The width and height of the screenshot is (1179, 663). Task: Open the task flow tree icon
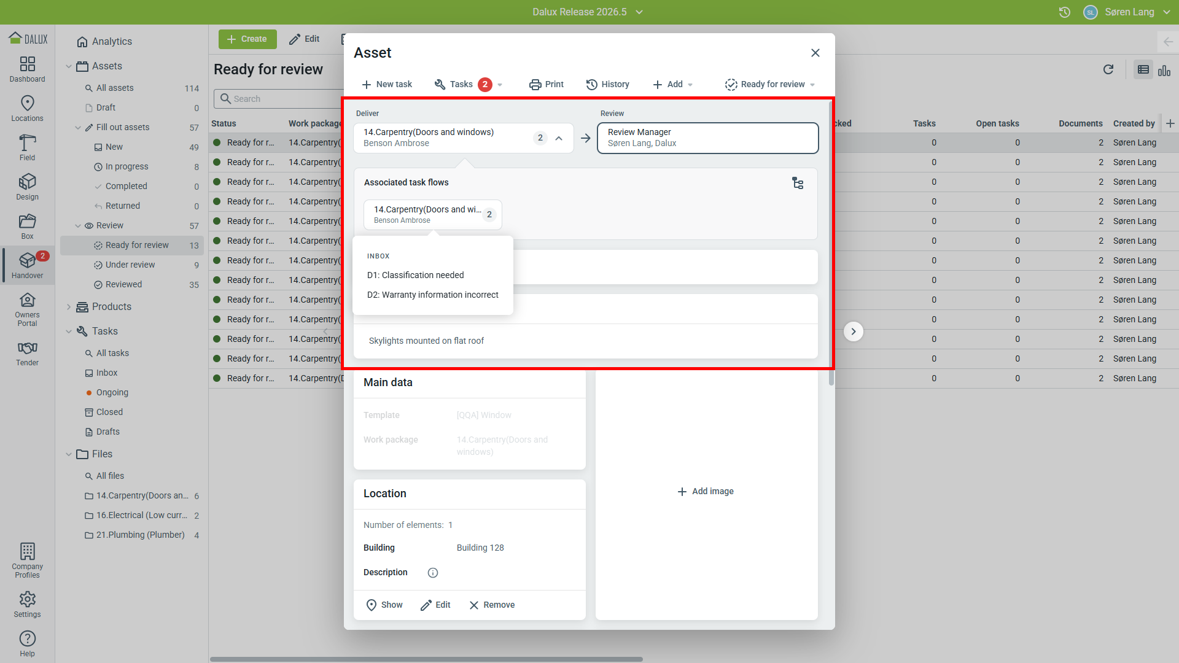coord(798,183)
